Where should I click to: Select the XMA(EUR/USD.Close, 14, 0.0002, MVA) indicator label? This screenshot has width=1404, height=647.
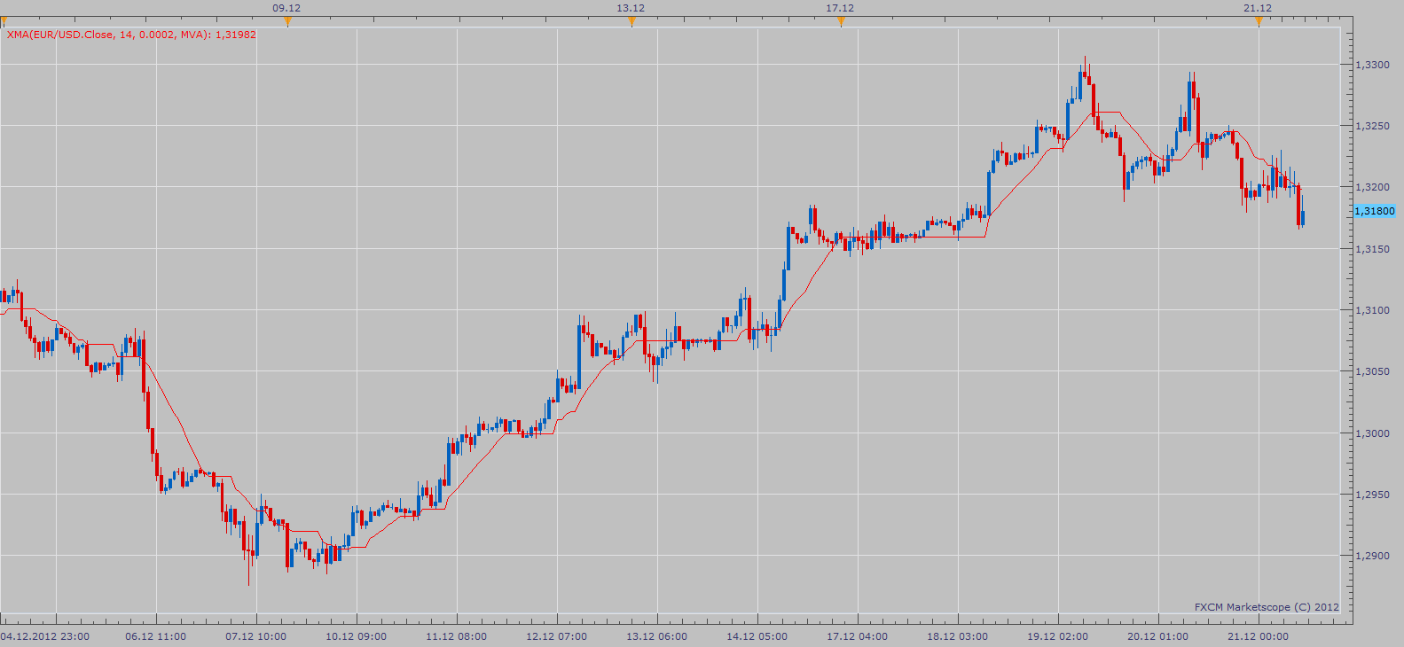[x=131, y=35]
